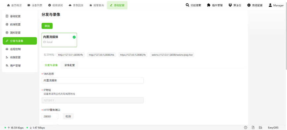This screenshot has width=287, height=130.
Task: Go to 首页概览 home overview
Action: [14, 5]
